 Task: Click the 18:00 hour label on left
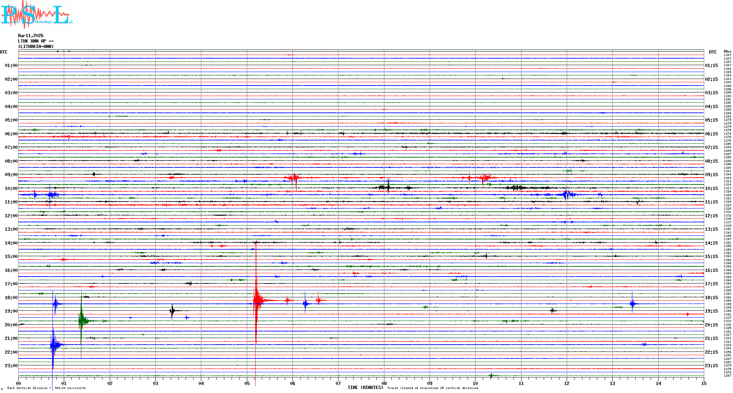pos(11,298)
